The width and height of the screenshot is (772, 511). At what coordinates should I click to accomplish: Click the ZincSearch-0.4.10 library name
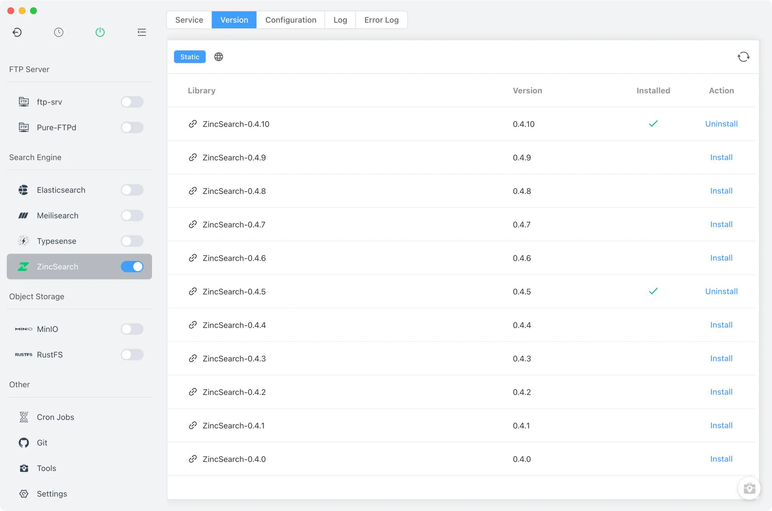(x=236, y=124)
